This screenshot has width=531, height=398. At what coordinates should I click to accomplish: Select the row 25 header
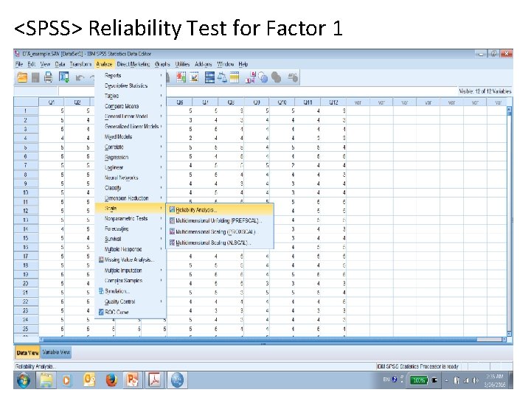[x=26, y=329]
